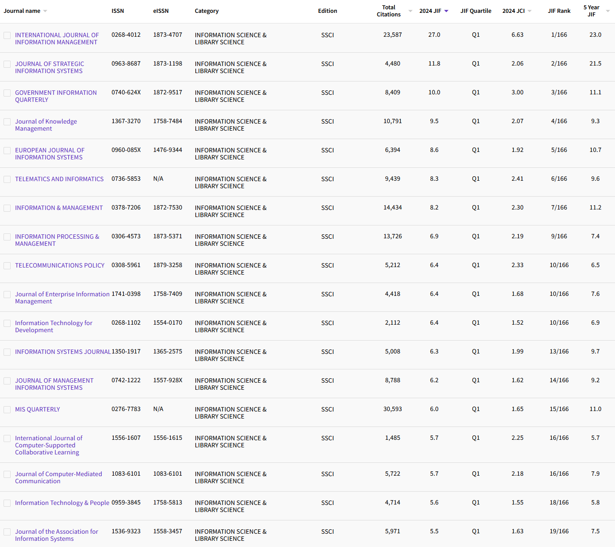615x547 pixels.
Task: Open Government Information Quarterly link
Action: tap(56, 96)
